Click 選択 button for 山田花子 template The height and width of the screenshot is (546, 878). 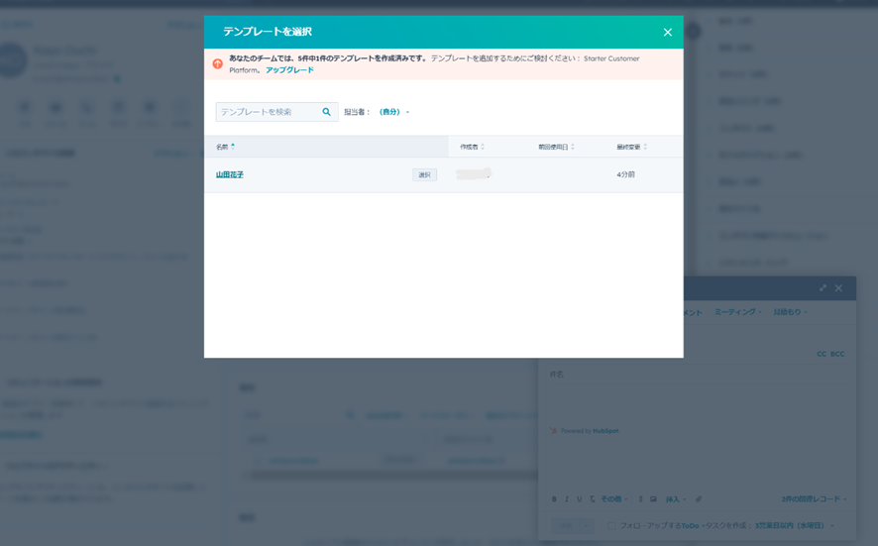click(x=424, y=174)
